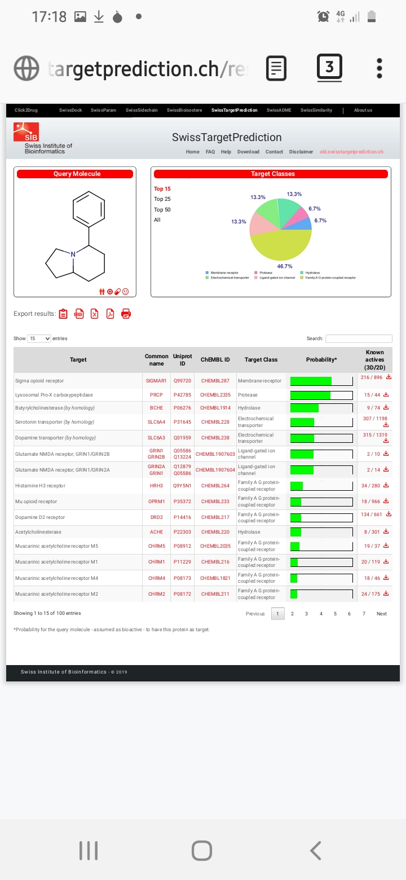The image size is (406, 880).
Task: Open the Show entries count dropdown
Action: pos(39,338)
